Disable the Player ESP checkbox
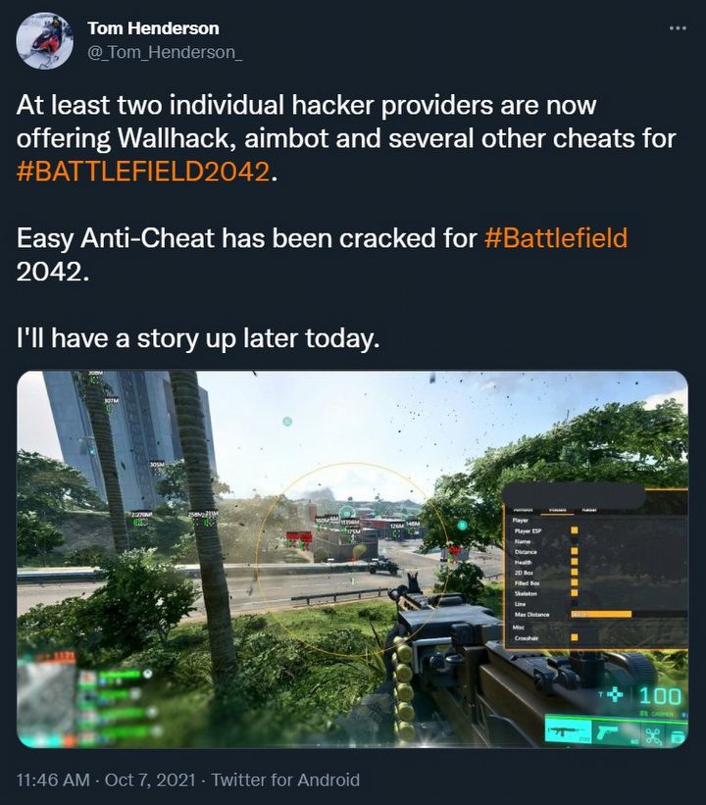 574,530
